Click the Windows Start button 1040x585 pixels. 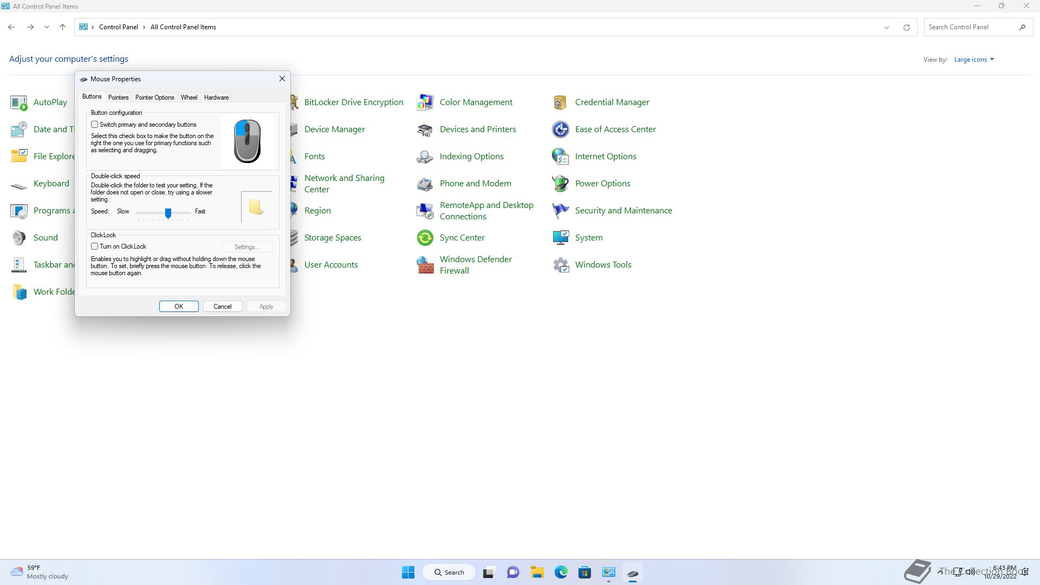click(408, 573)
